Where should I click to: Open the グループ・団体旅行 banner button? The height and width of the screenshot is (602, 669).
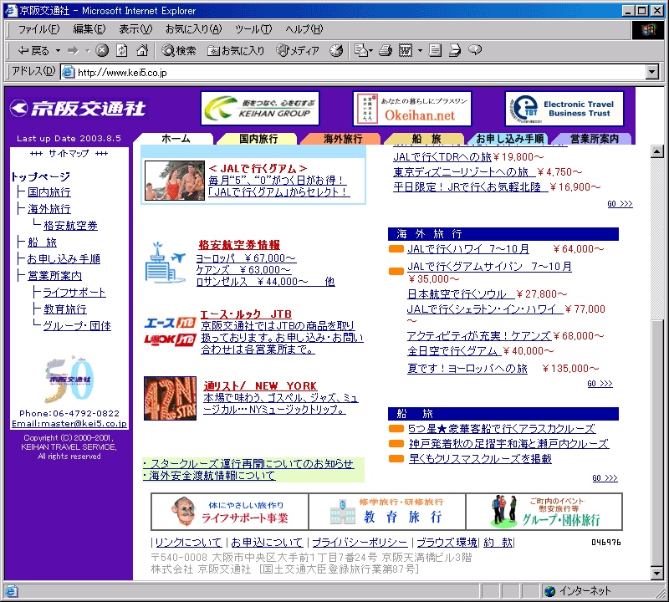[x=544, y=512]
